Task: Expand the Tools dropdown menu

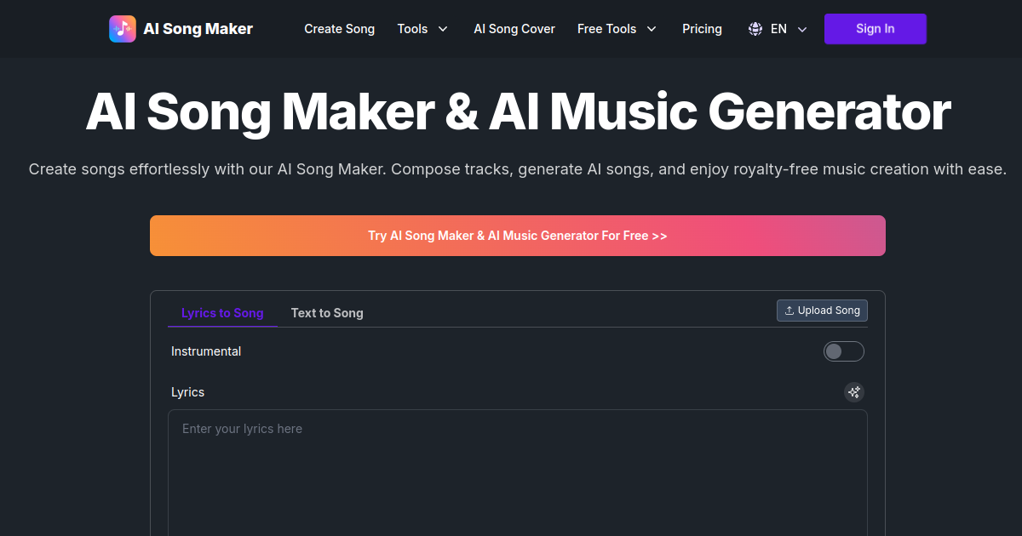Action: pos(422,29)
